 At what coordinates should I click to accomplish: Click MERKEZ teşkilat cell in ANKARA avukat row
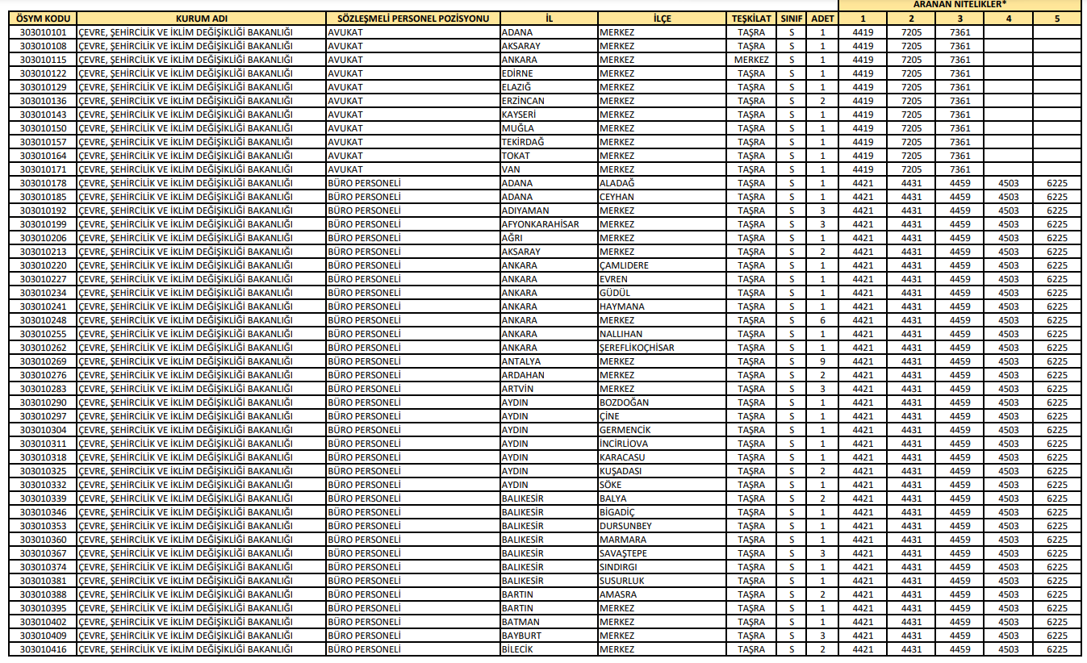click(751, 60)
